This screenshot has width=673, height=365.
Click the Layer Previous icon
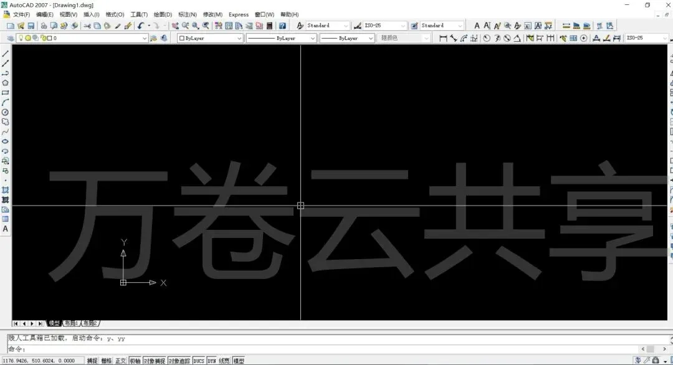(x=163, y=38)
